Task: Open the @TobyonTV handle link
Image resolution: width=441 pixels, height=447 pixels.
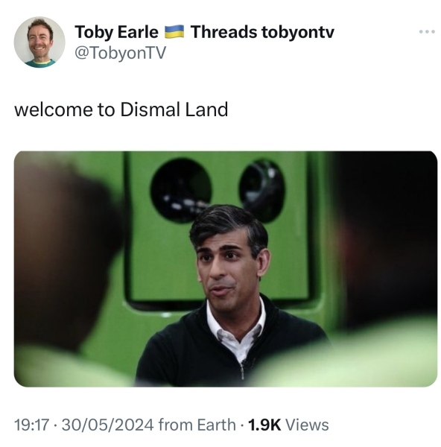Action: click(x=120, y=53)
